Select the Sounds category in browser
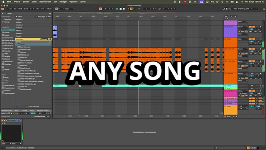 7,33
